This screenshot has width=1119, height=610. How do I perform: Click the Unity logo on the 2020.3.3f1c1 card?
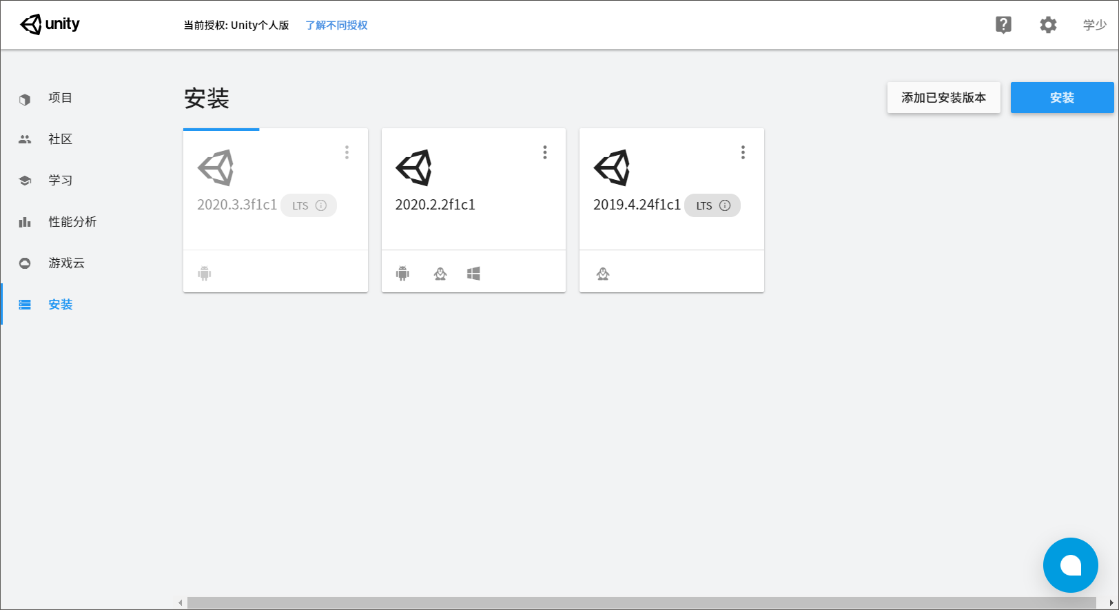click(216, 167)
